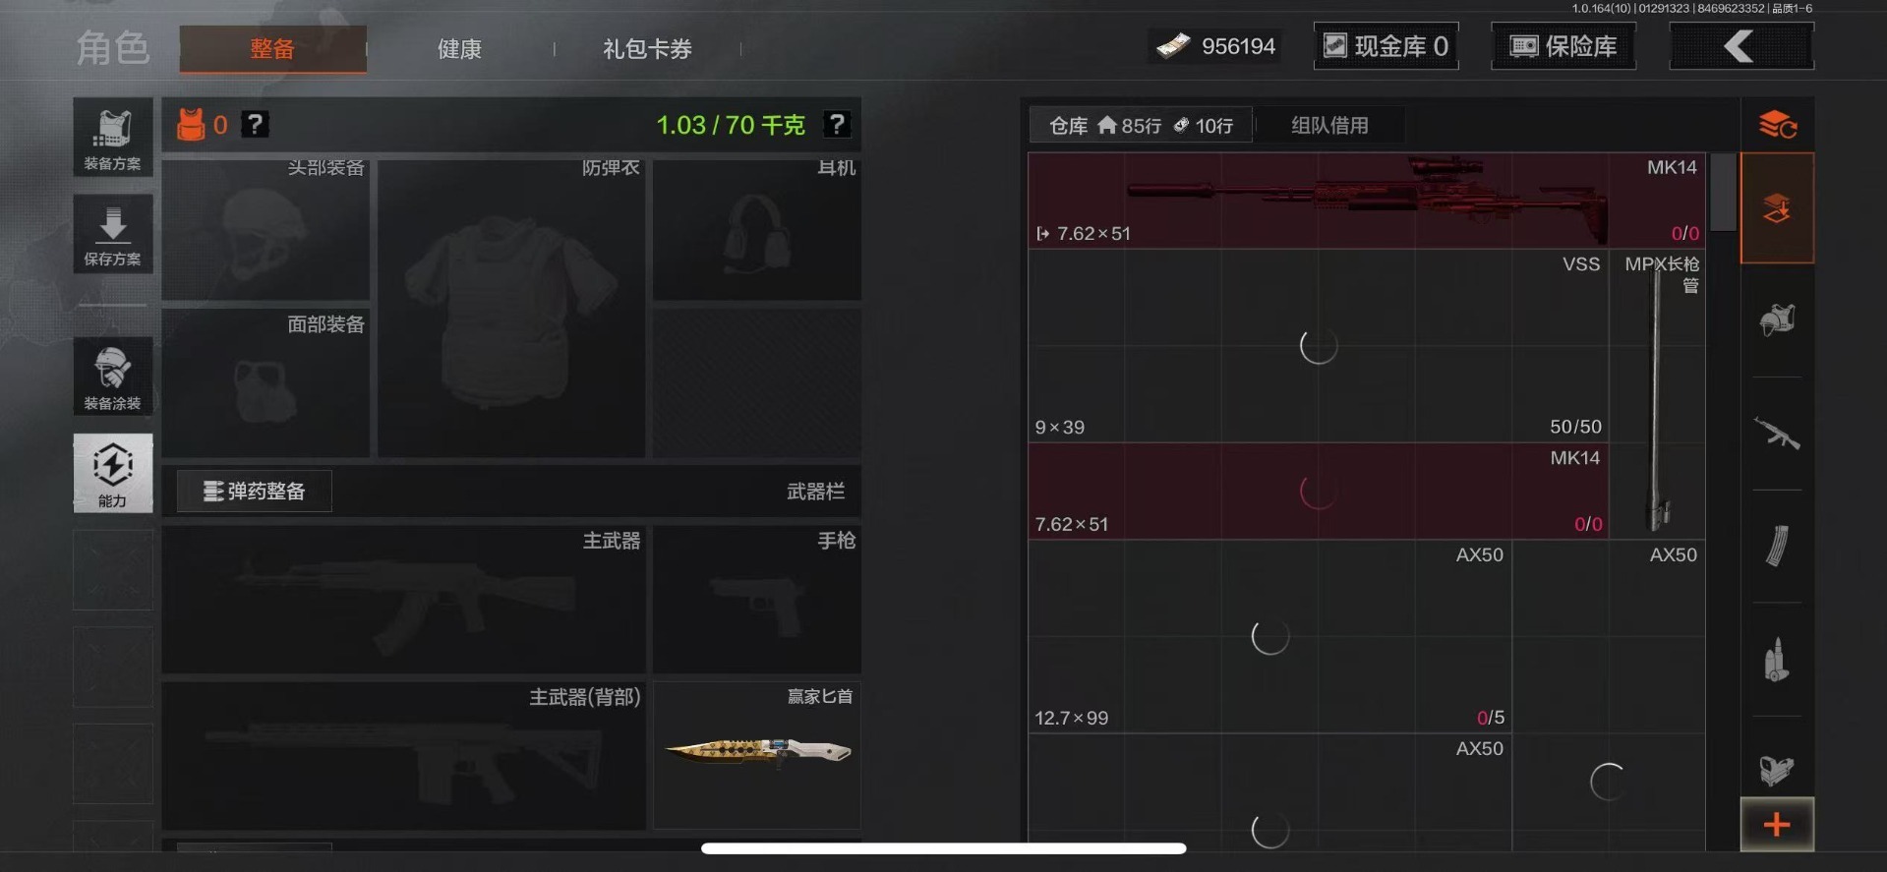Open the 组队借用 tab
Screen dimensions: 1887x872
(1329, 125)
